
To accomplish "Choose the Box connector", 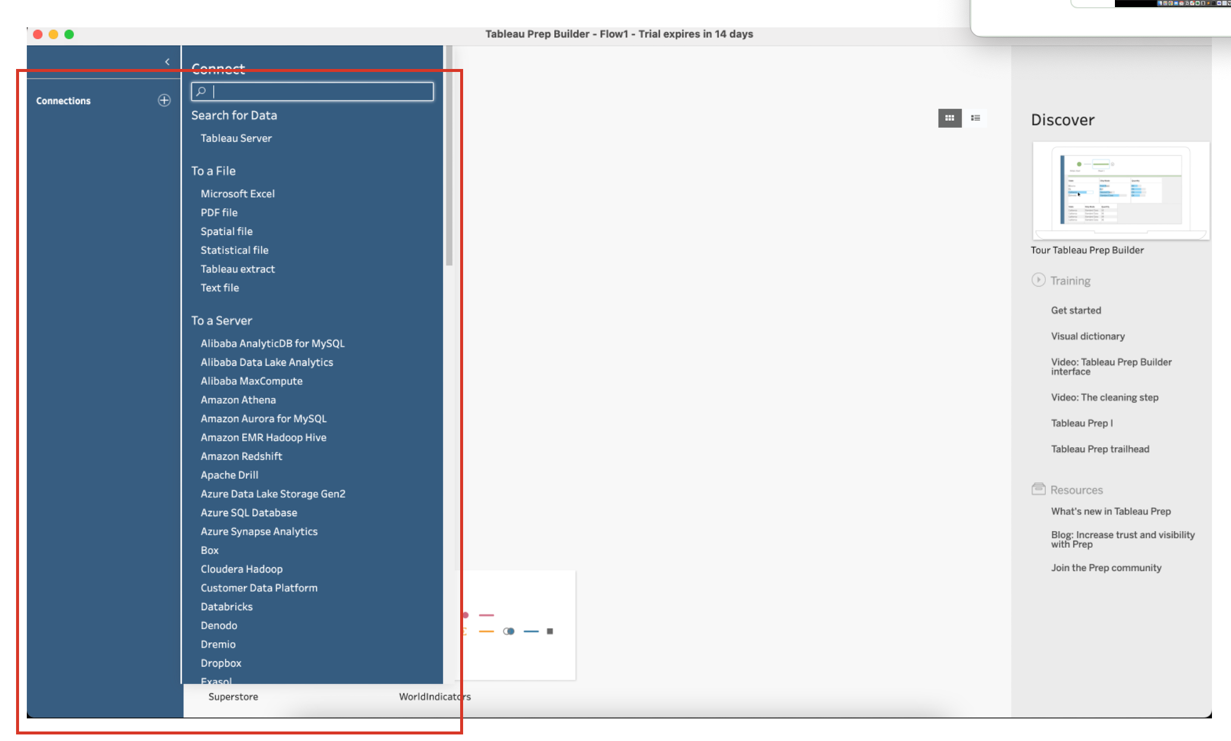I will [x=210, y=550].
